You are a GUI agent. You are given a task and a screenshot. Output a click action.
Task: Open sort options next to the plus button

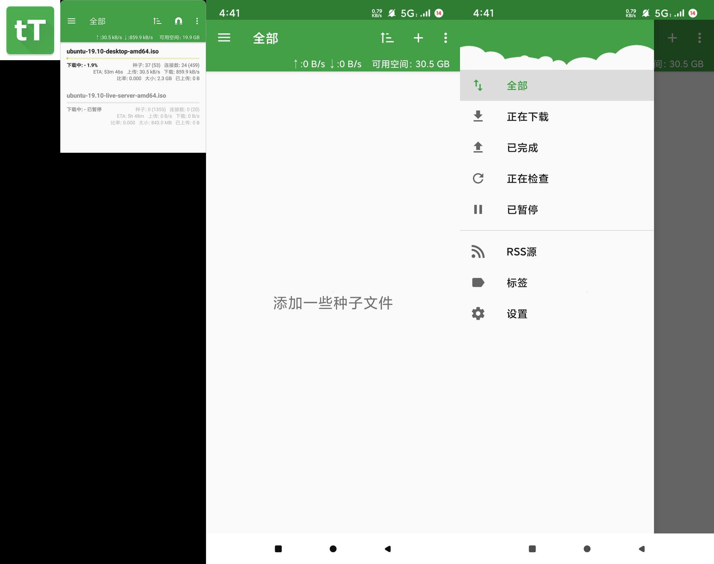(387, 38)
